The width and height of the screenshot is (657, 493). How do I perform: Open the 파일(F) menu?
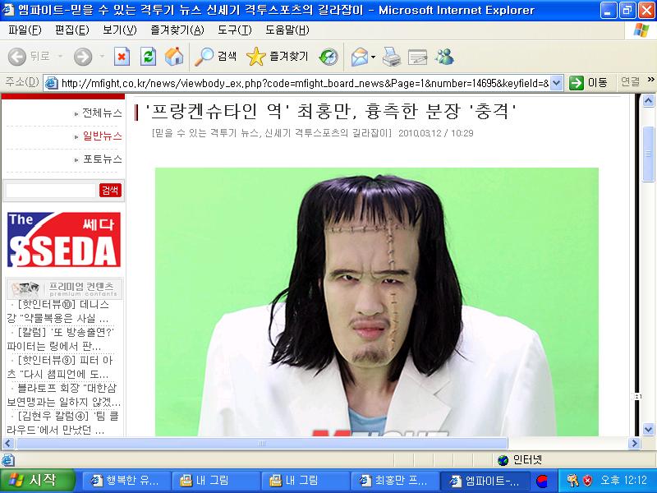25,30
